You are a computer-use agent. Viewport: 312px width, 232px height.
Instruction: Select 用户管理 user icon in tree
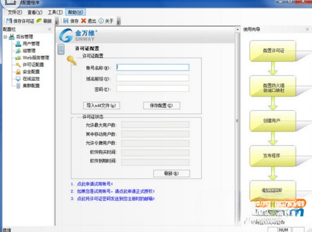tap(18, 43)
